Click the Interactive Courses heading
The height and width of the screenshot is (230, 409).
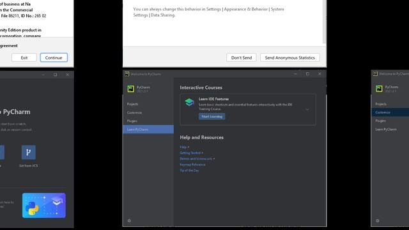pos(201,88)
